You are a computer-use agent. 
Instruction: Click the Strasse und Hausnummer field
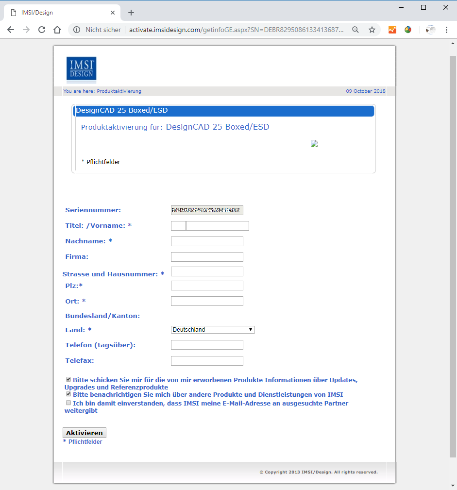pos(207,271)
